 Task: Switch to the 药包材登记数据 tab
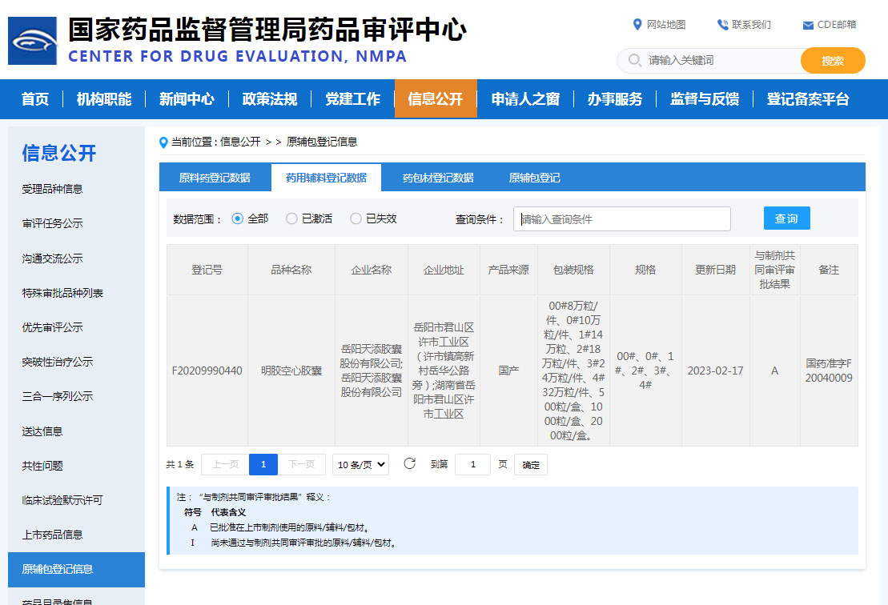437,178
